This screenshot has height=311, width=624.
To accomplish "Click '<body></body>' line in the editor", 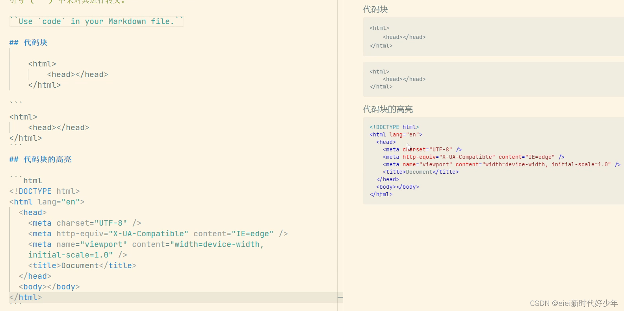I will [49, 287].
